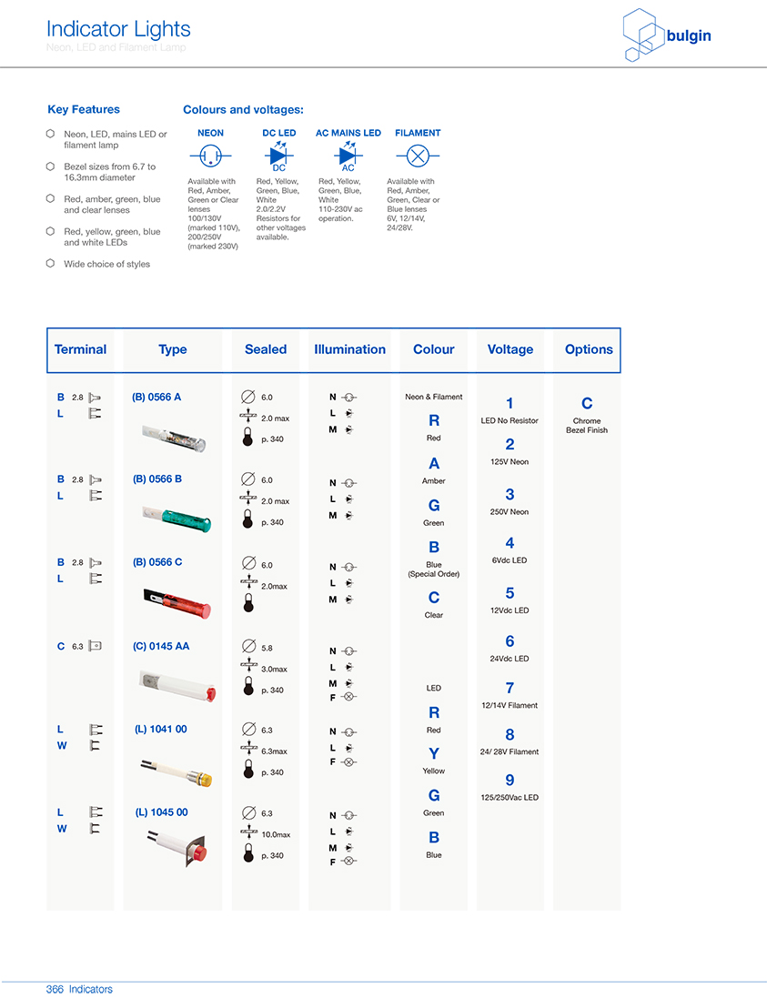Select the Terminal column header

click(80, 349)
